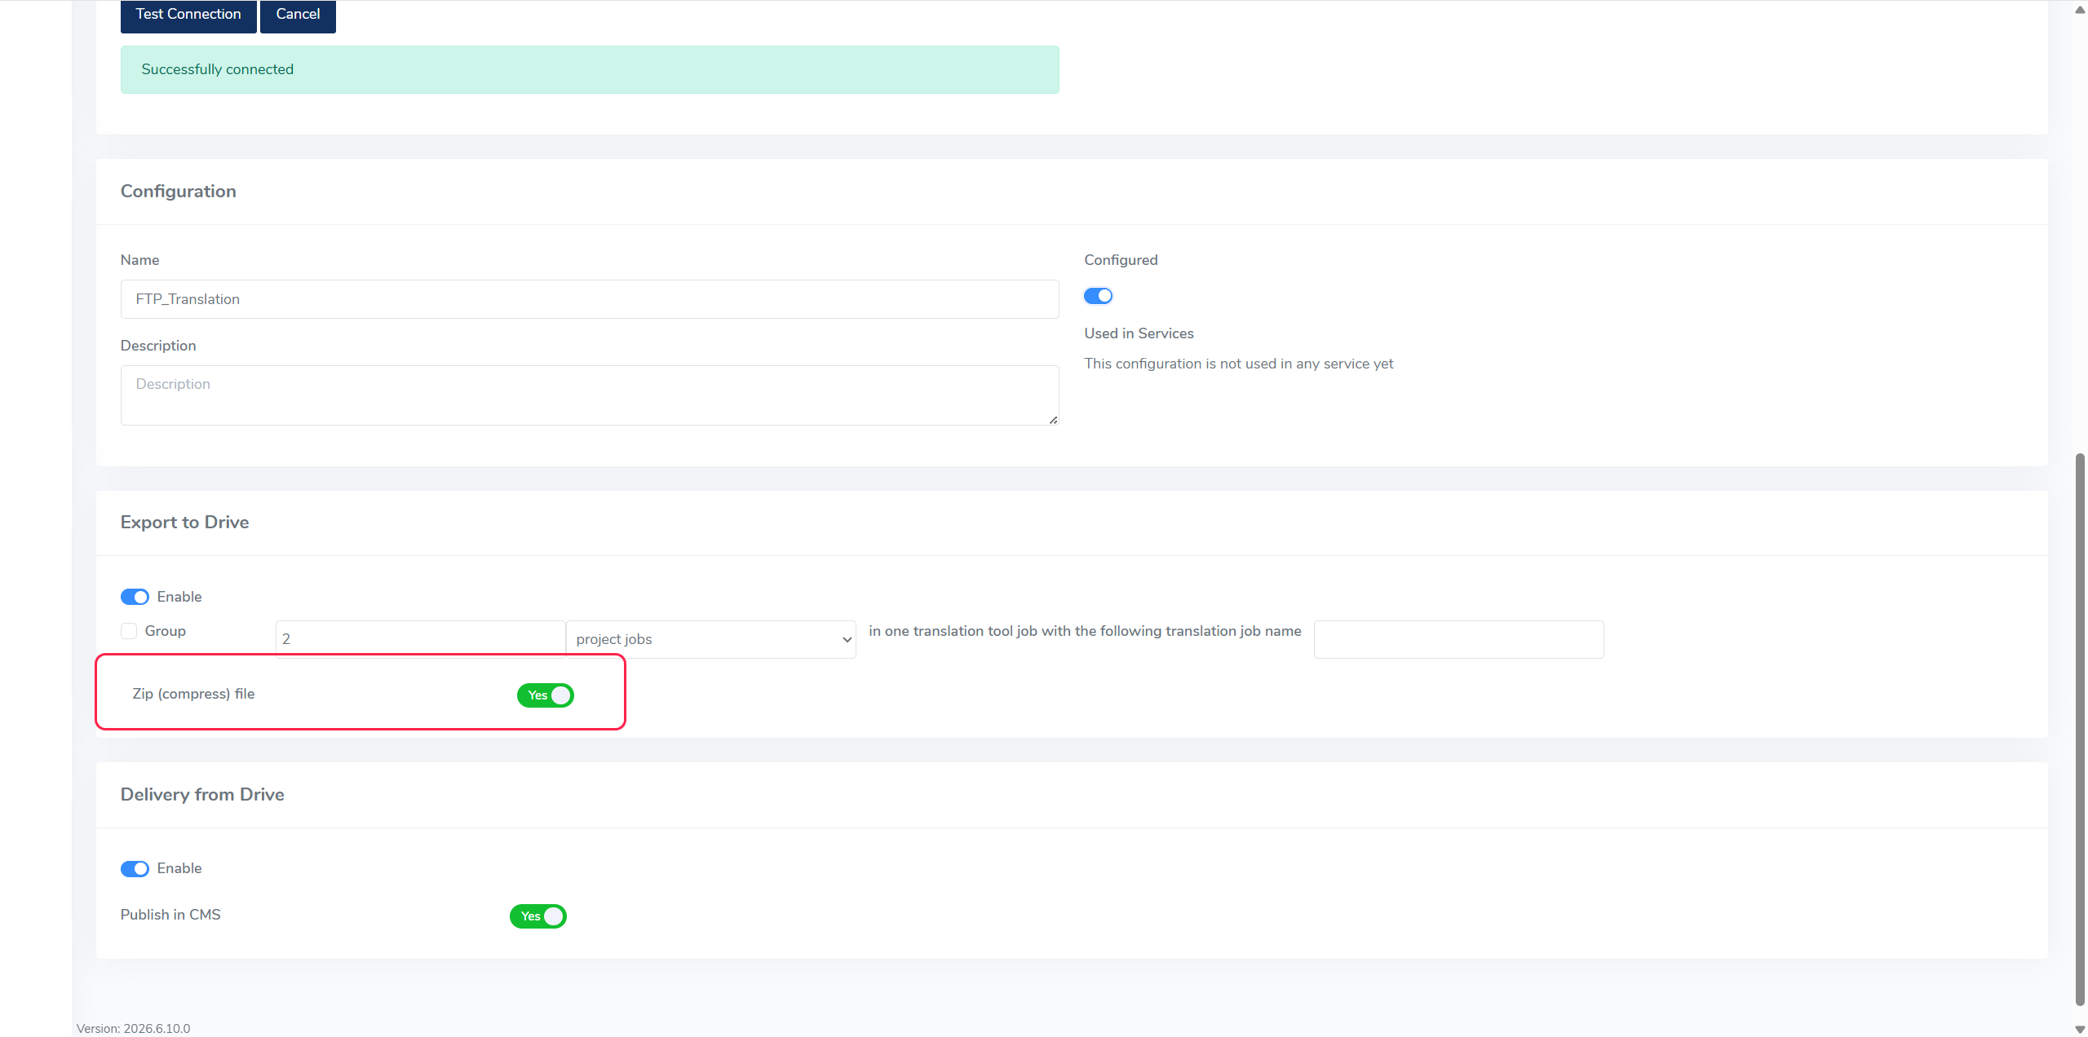Focus the Description text area
The width and height of the screenshot is (2088, 1037).
click(590, 395)
